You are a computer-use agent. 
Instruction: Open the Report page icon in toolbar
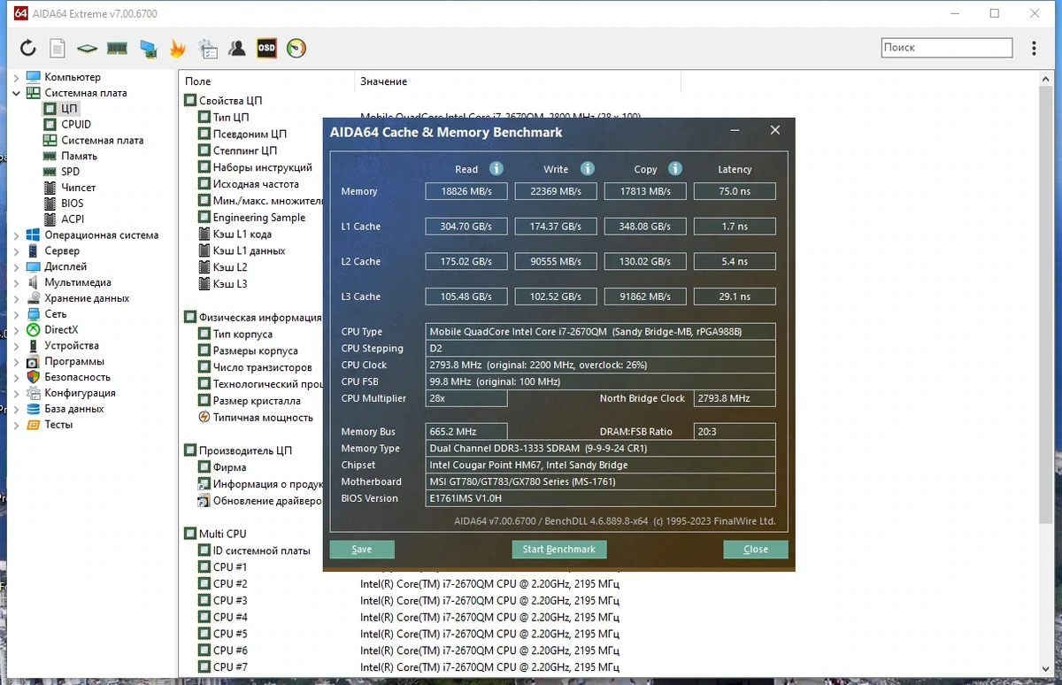click(58, 48)
